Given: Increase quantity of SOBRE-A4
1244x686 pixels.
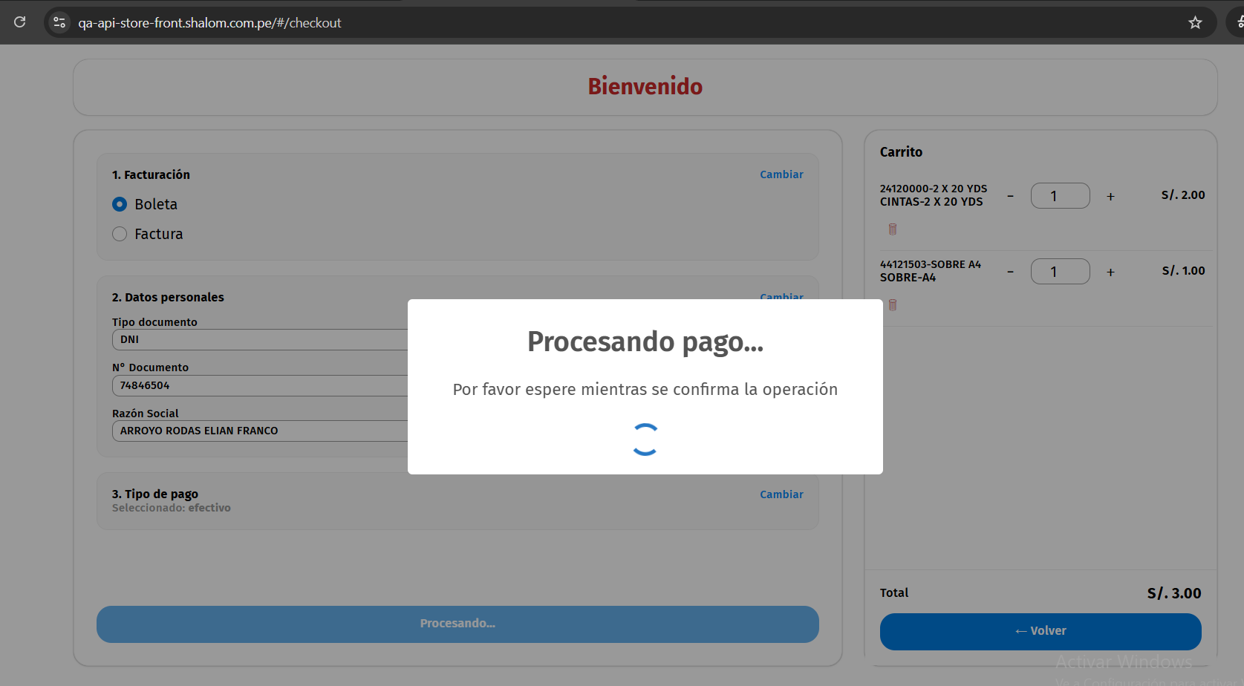Looking at the screenshot, I should point(1110,272).
